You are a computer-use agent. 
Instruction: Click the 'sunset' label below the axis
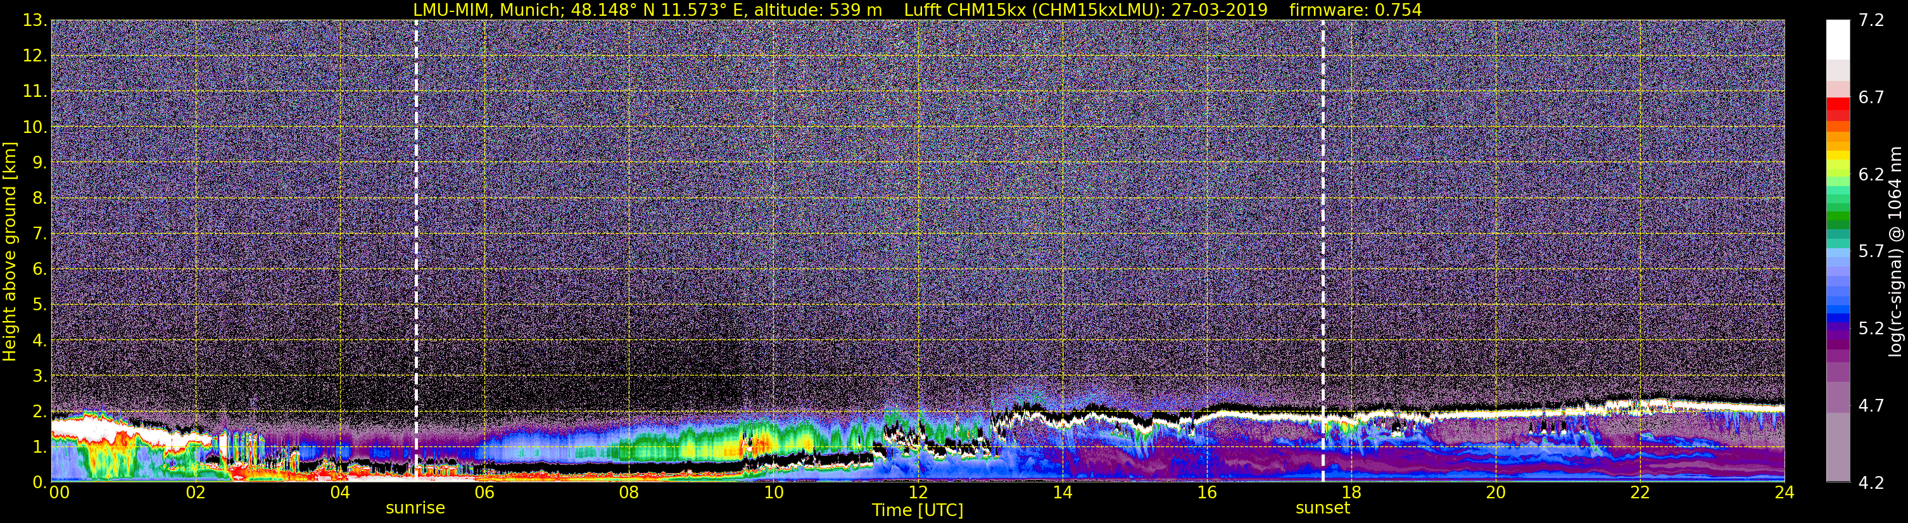tap(1322, 508)
